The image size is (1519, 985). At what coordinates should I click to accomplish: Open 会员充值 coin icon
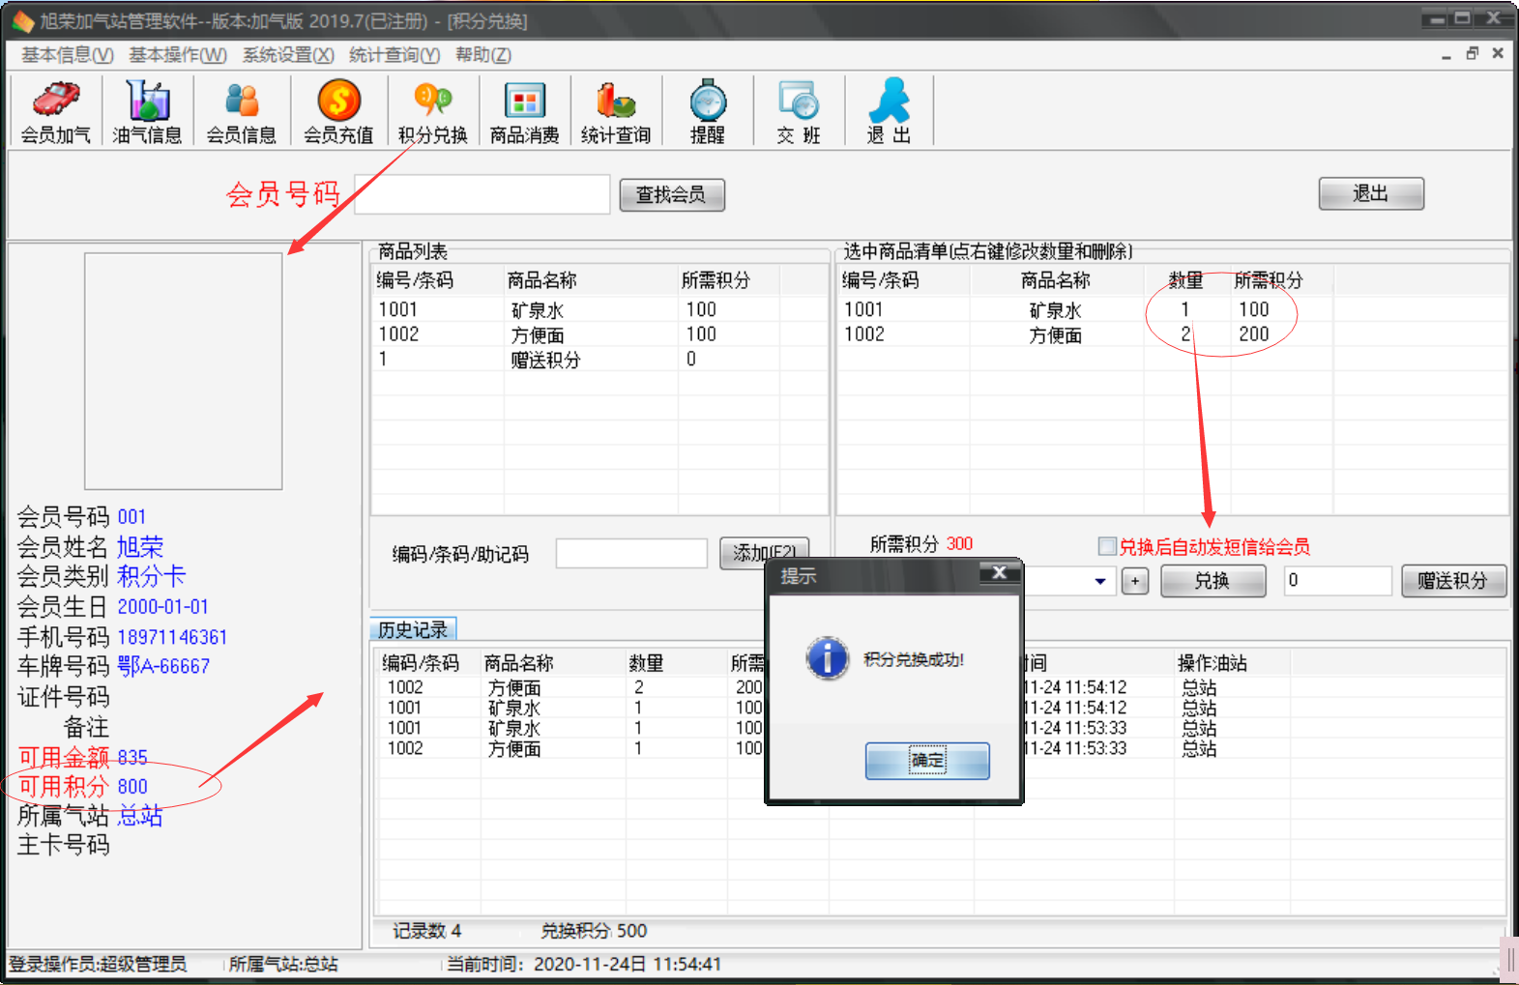tap(338, 112)
